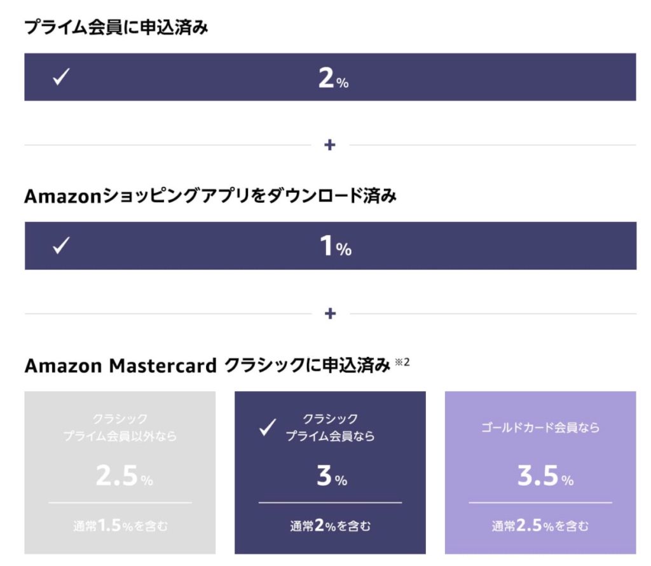The image size is (651, 566).
Task: Click the 2.5% figure on the gray card
Action: pyautogui.click(x=124, y=476)
